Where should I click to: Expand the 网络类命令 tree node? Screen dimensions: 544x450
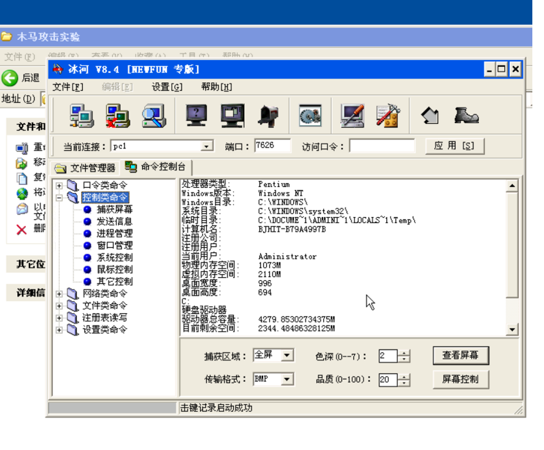click(x=59, y=294)
